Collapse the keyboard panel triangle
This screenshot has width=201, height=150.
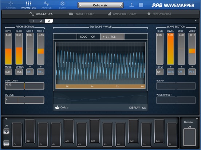click(x=6, y=119)
